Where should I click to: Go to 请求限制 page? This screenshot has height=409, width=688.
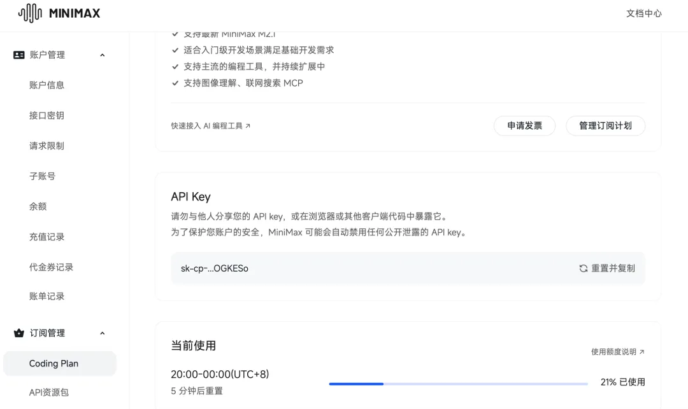point(47,146)
